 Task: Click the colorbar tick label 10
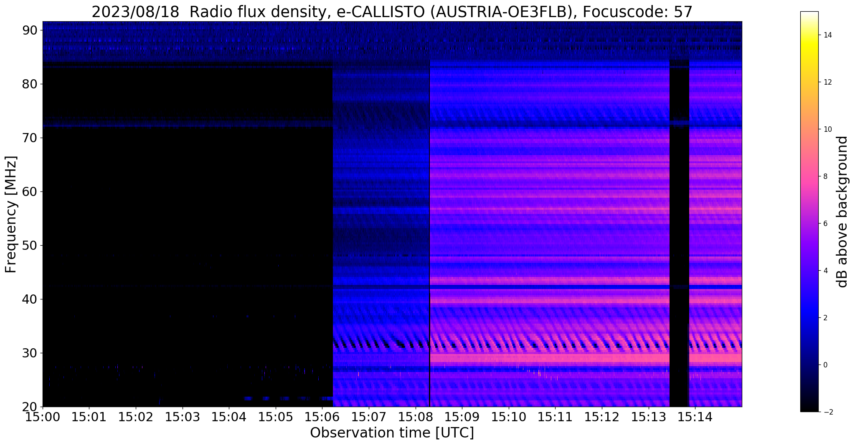[827, 129]
